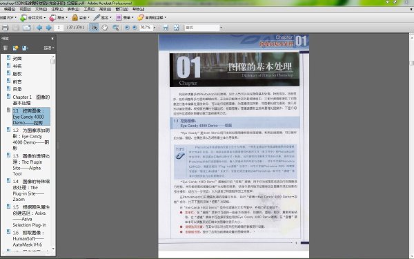Open the Combine Files (合并文件) dropdown arrow

(45, 18)
